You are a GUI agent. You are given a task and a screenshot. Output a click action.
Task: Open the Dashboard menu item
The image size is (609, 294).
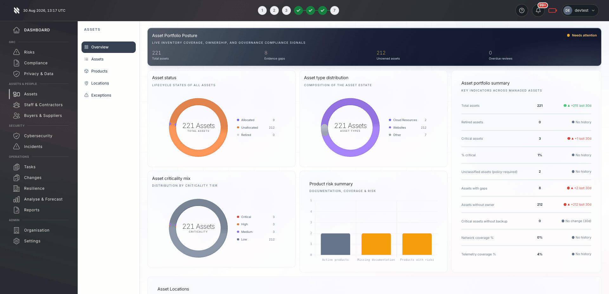[x=37, y=30]
